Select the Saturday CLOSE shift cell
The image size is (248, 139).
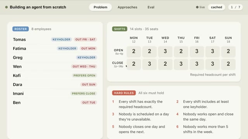(x=212, y=64)
